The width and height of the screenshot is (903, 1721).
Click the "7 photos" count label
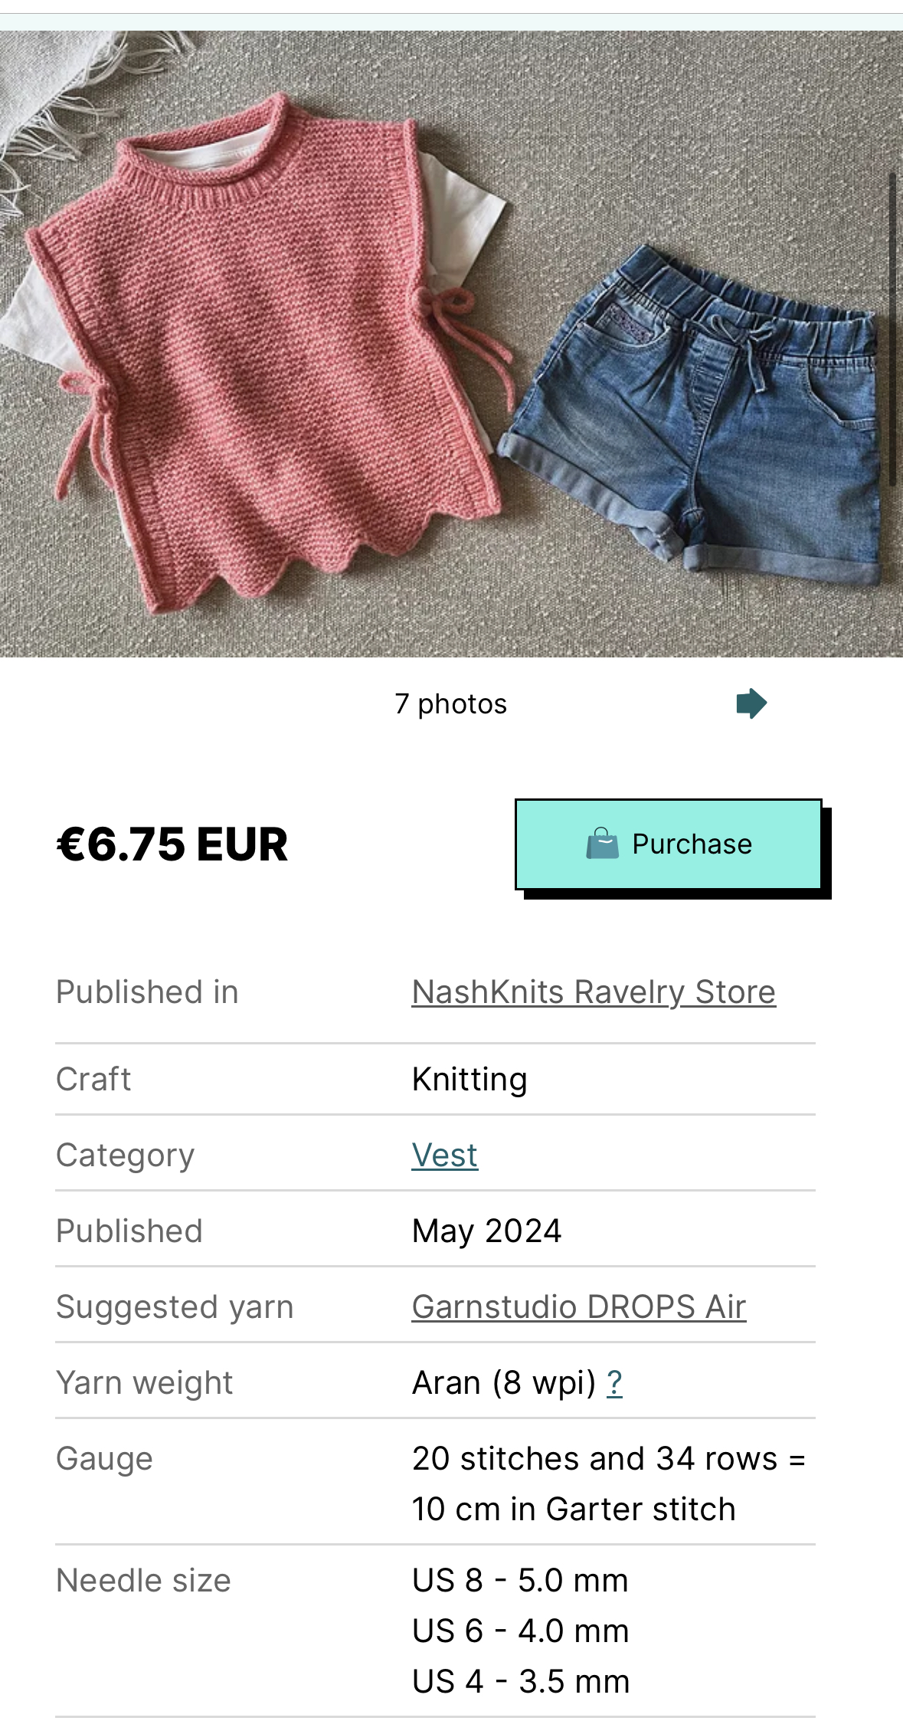[450, 703]
